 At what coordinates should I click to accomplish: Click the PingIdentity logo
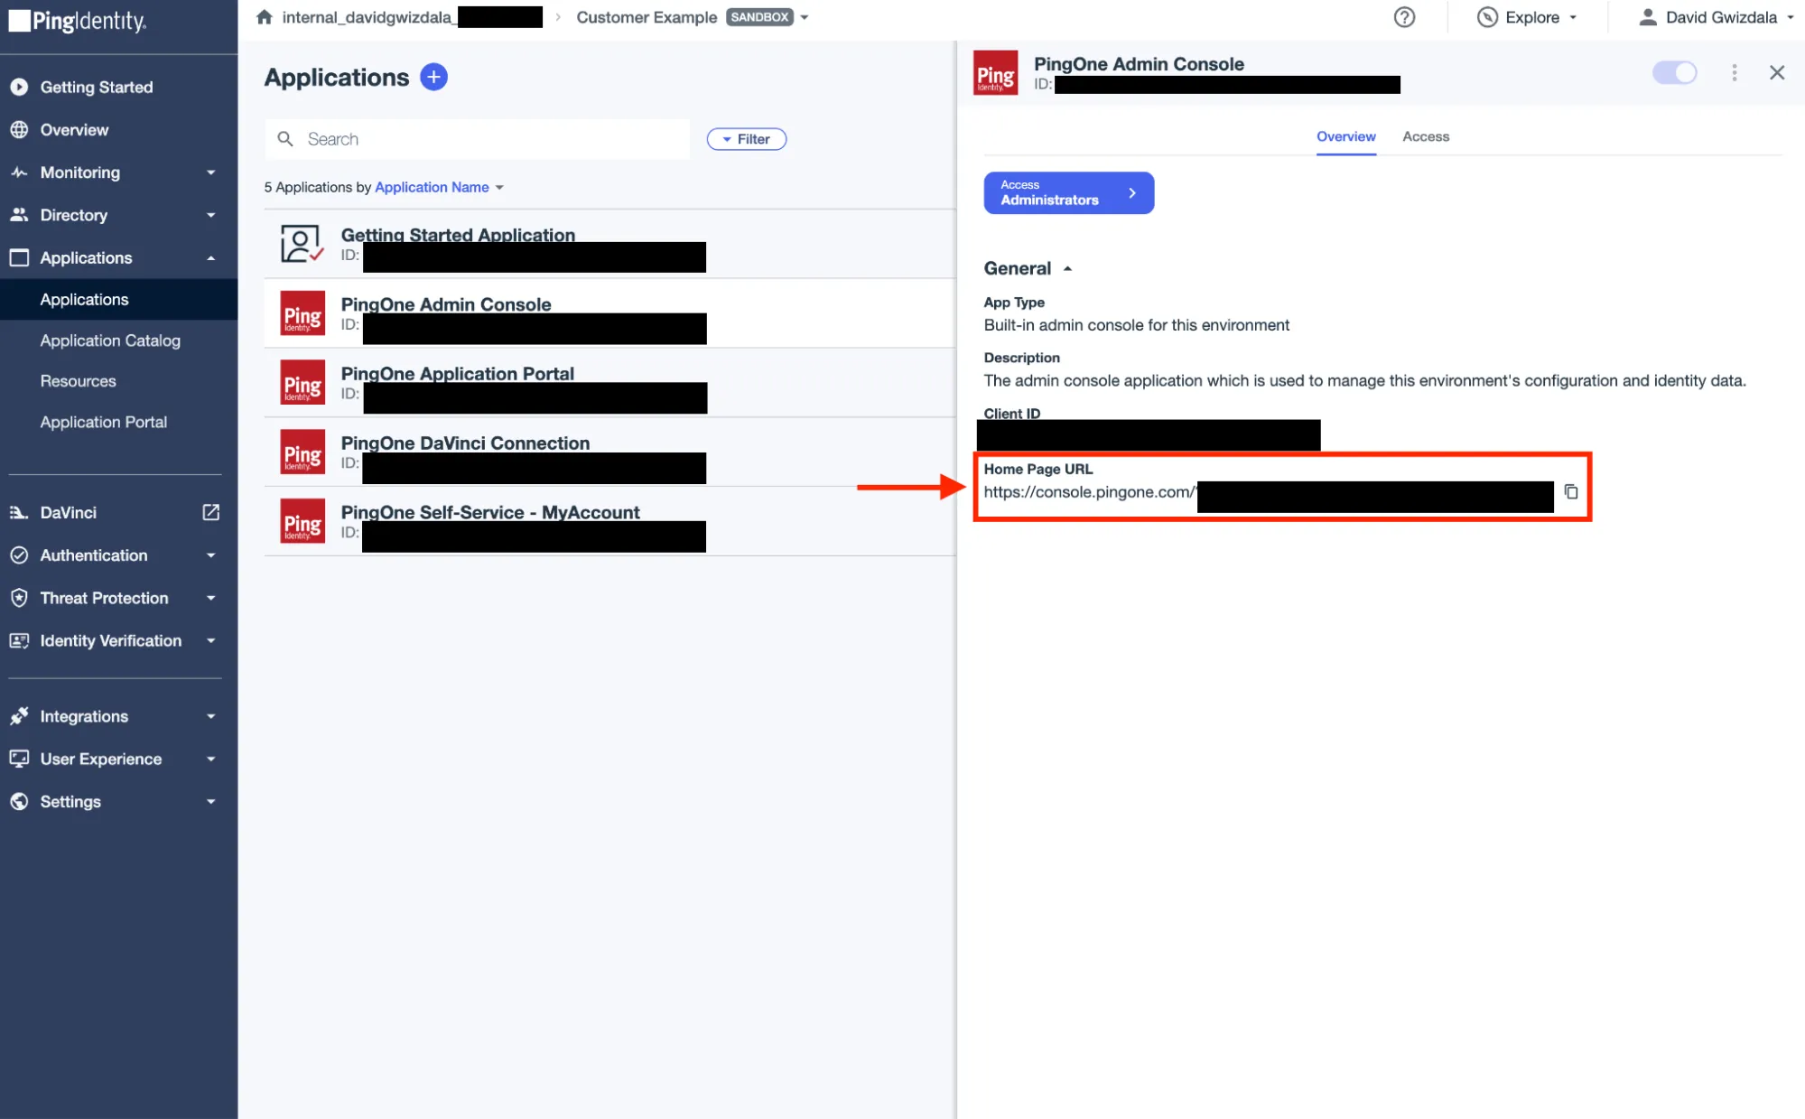coord(77,21)
